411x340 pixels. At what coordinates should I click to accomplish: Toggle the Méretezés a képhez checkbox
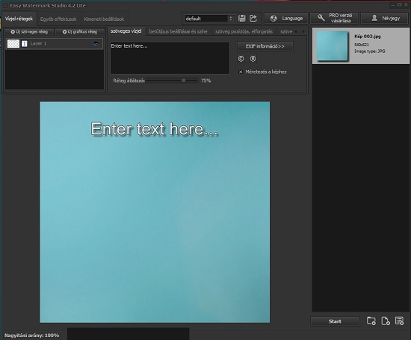[x=241, y=72]
